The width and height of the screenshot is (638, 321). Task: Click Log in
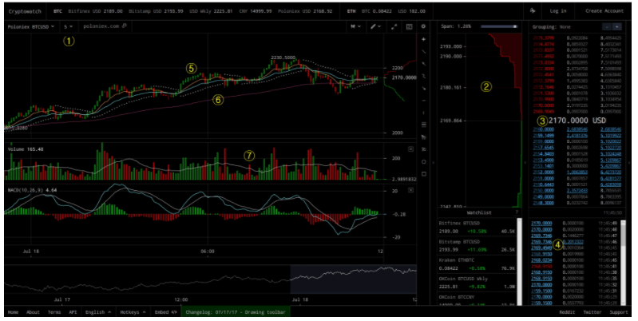point(558,11)
